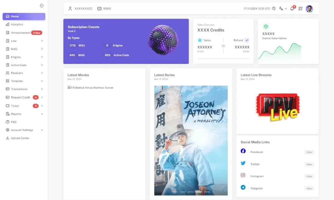Screen dimensions: 334x200
Task: Expand the Line menu chevron
Action: click(x=42, y=41)
